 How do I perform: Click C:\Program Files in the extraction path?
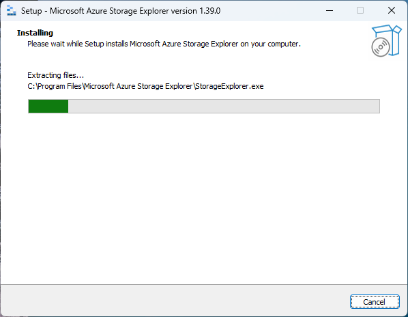pos(55,86)
